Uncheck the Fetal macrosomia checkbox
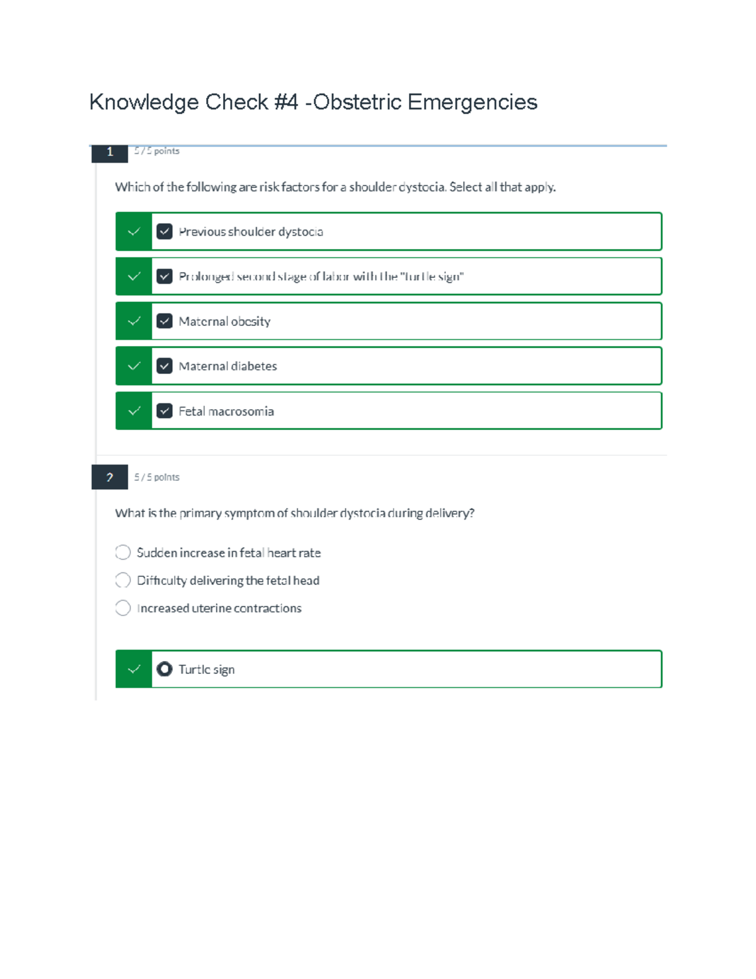Screen dimensions: 756x979 pos(164,411)
